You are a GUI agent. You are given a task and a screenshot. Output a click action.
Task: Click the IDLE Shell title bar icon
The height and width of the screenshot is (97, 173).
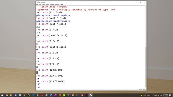coord(37,2)
